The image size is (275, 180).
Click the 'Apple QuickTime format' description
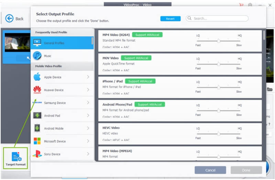click(x=119, y=64)
